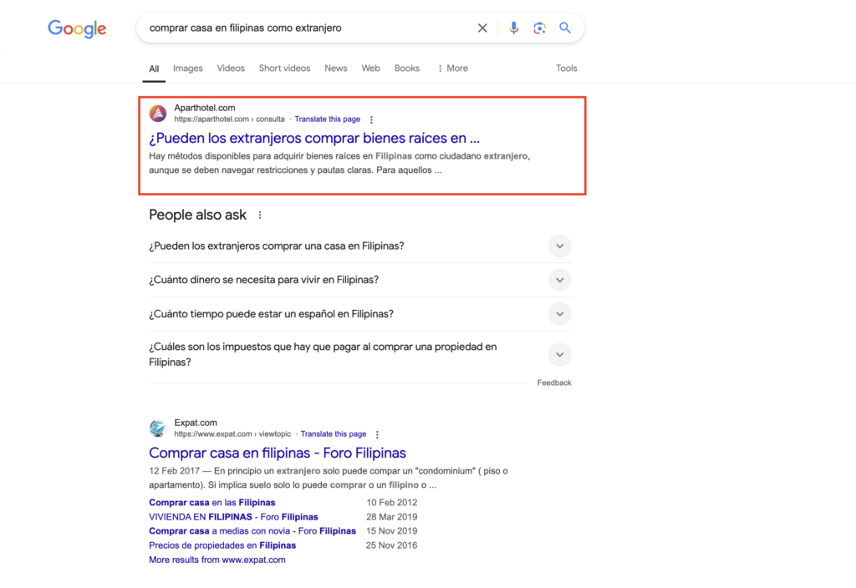Open the More search filters menu
Image resolution: width=856 pixels, height=588 pixels.
(x=452, y=68)
